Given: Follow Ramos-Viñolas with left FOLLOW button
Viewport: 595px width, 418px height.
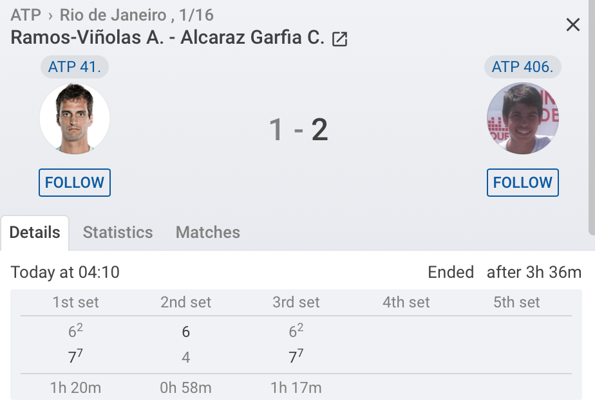Looking at the screenshot, I should click(x=75, y=183).
